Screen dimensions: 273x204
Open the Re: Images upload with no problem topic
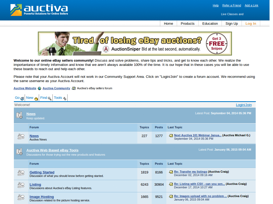[200, 196]
